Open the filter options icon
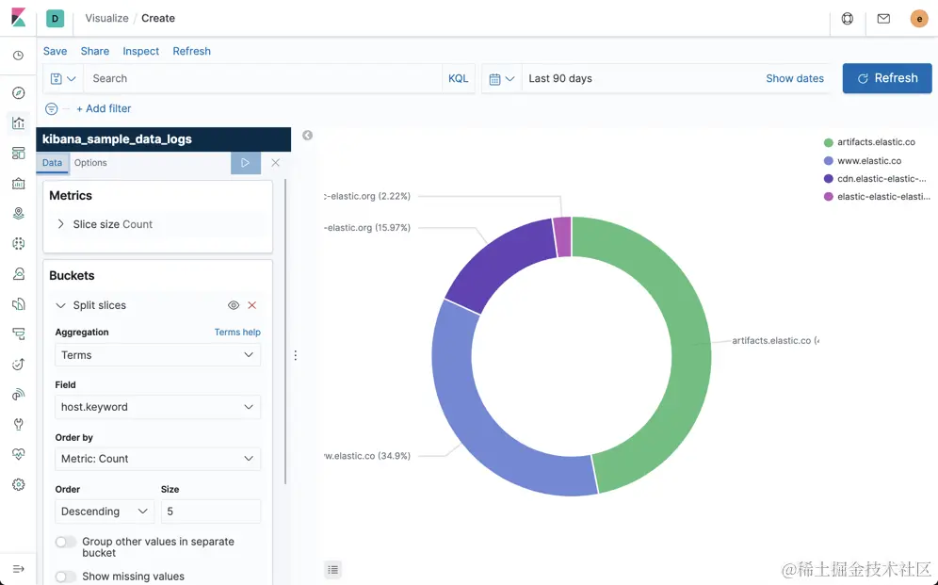This screenshot has width=938, height=585. point(52,109)
